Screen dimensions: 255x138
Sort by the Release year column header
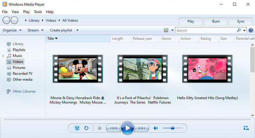click(x=145, y=39)
